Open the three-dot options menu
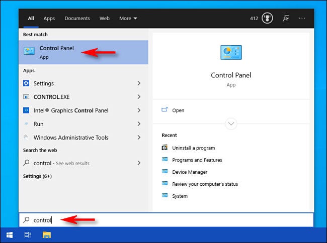The height and width of the screenshot is (243, 327). click(302, 19)
